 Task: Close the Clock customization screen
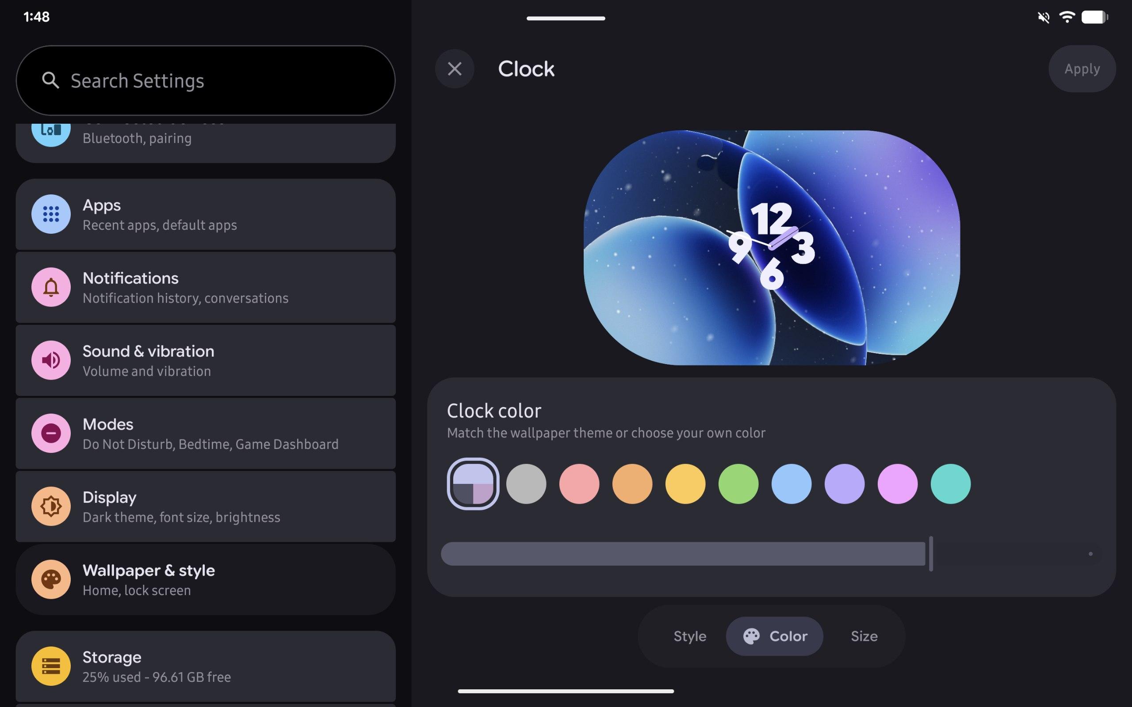pos(455,69)
